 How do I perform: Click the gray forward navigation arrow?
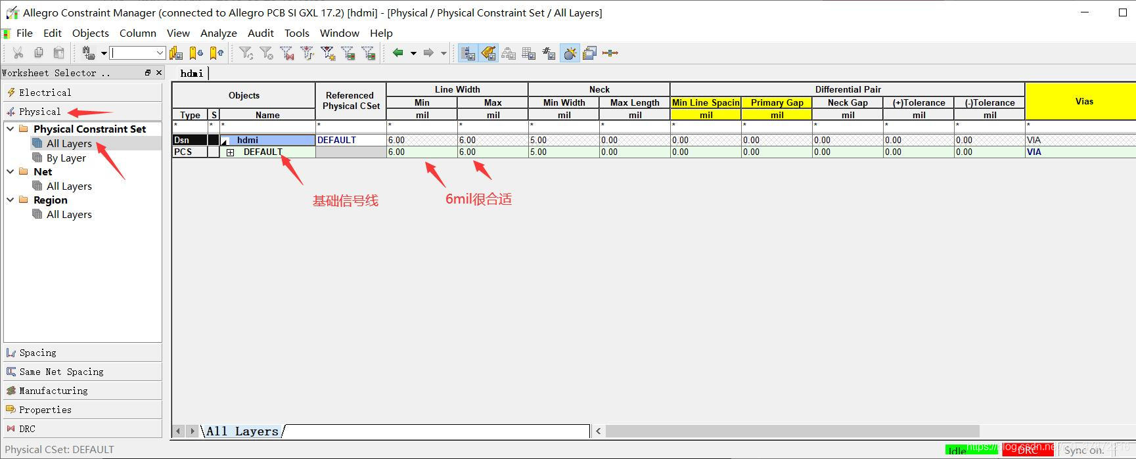[428, 53]
